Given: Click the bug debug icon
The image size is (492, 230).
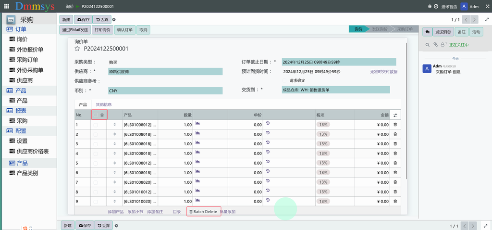Looking at the screenshot, I should (430, 7).
